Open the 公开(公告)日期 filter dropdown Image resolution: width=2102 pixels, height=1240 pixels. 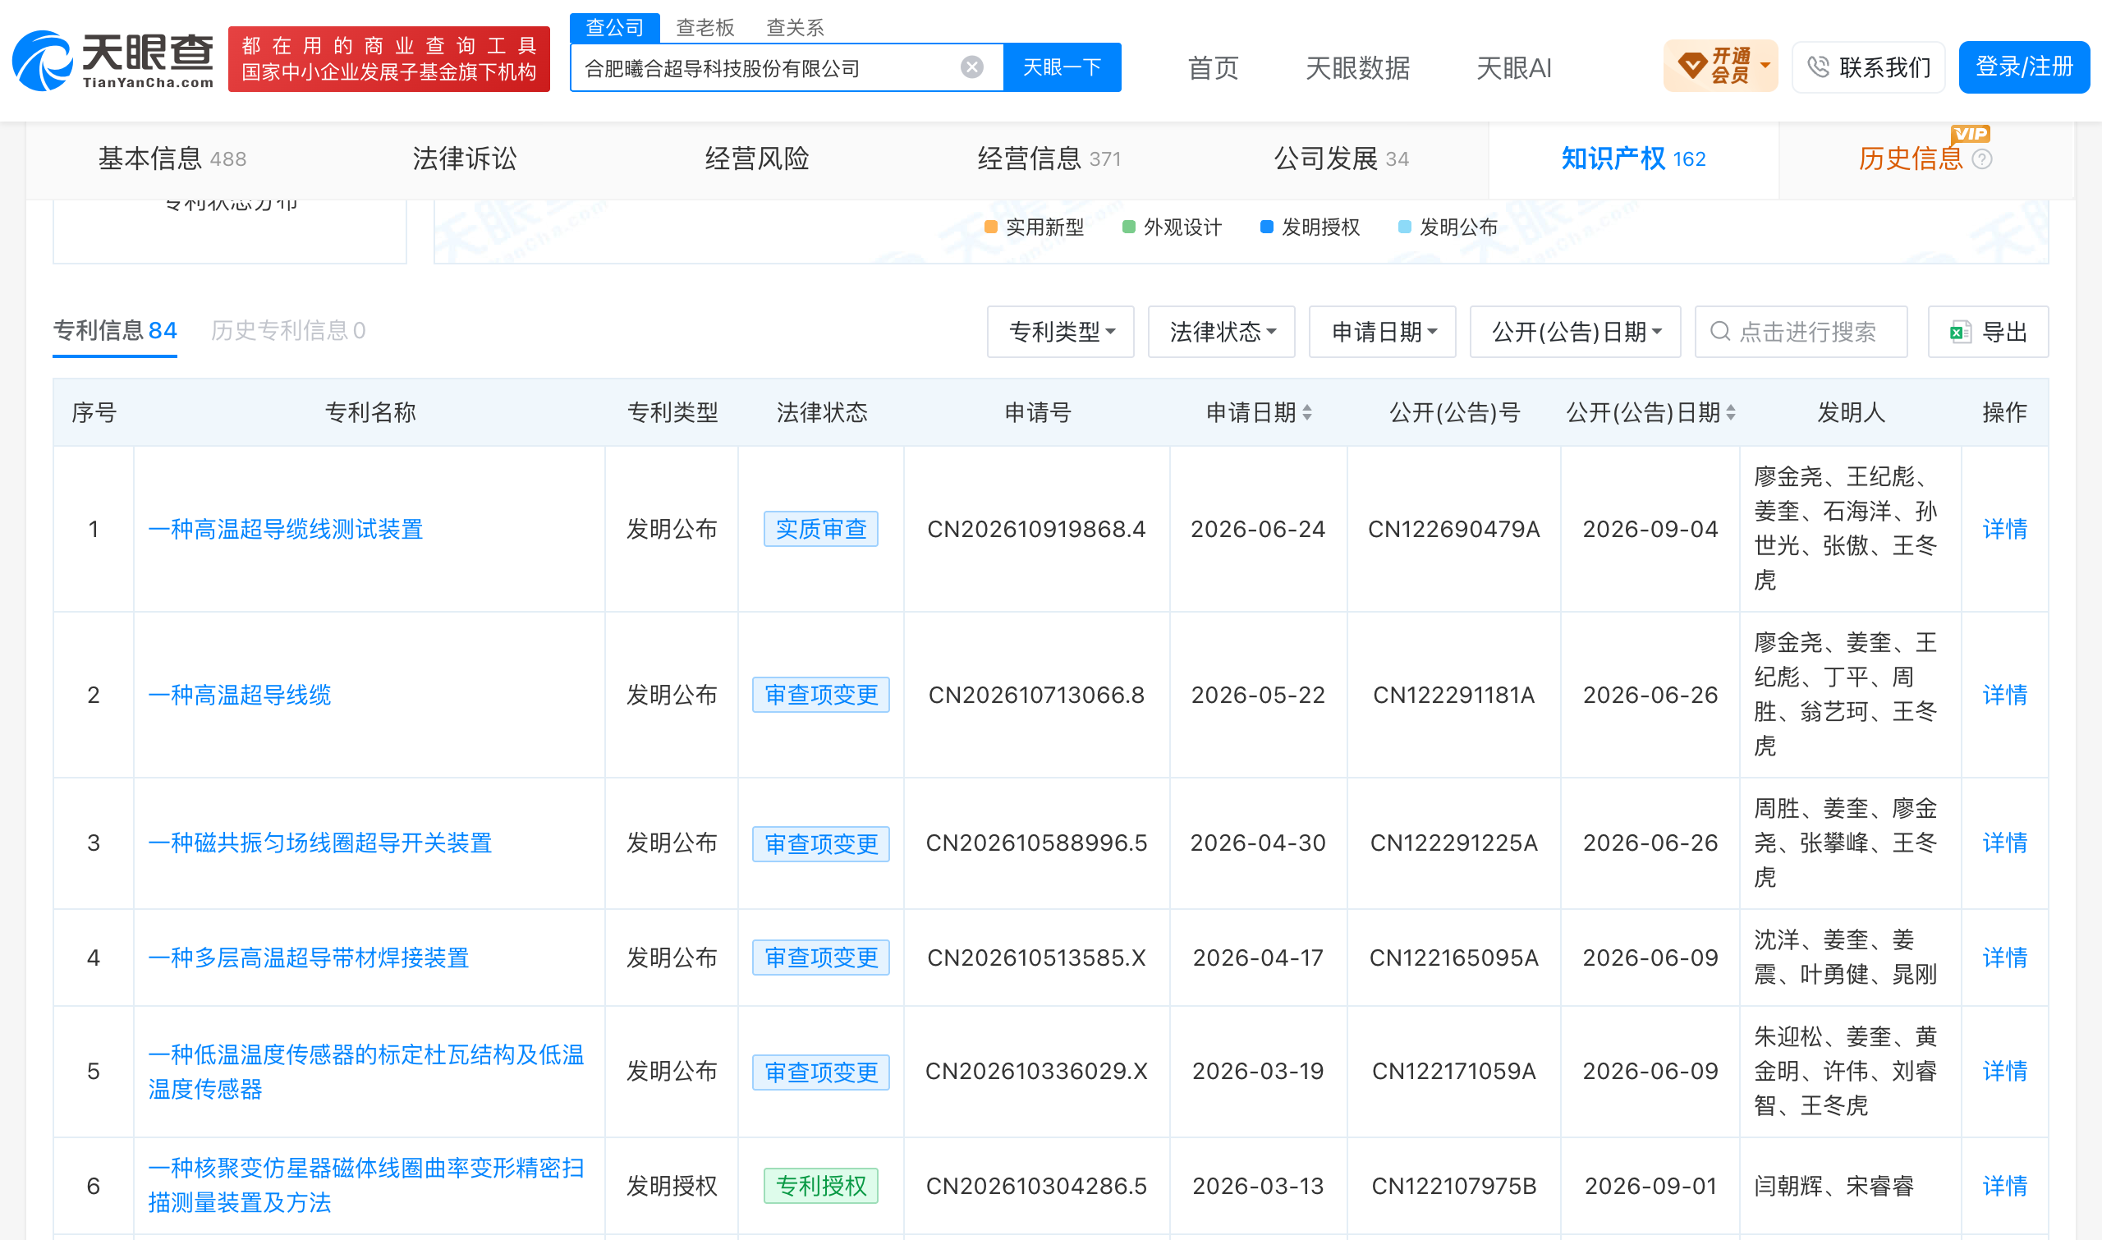click(x=1576, y=332)
